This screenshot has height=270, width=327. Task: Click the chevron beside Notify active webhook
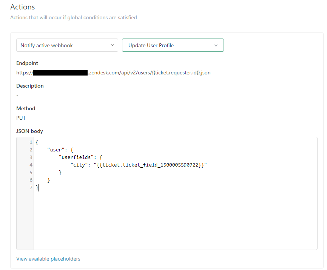[112, 45]
